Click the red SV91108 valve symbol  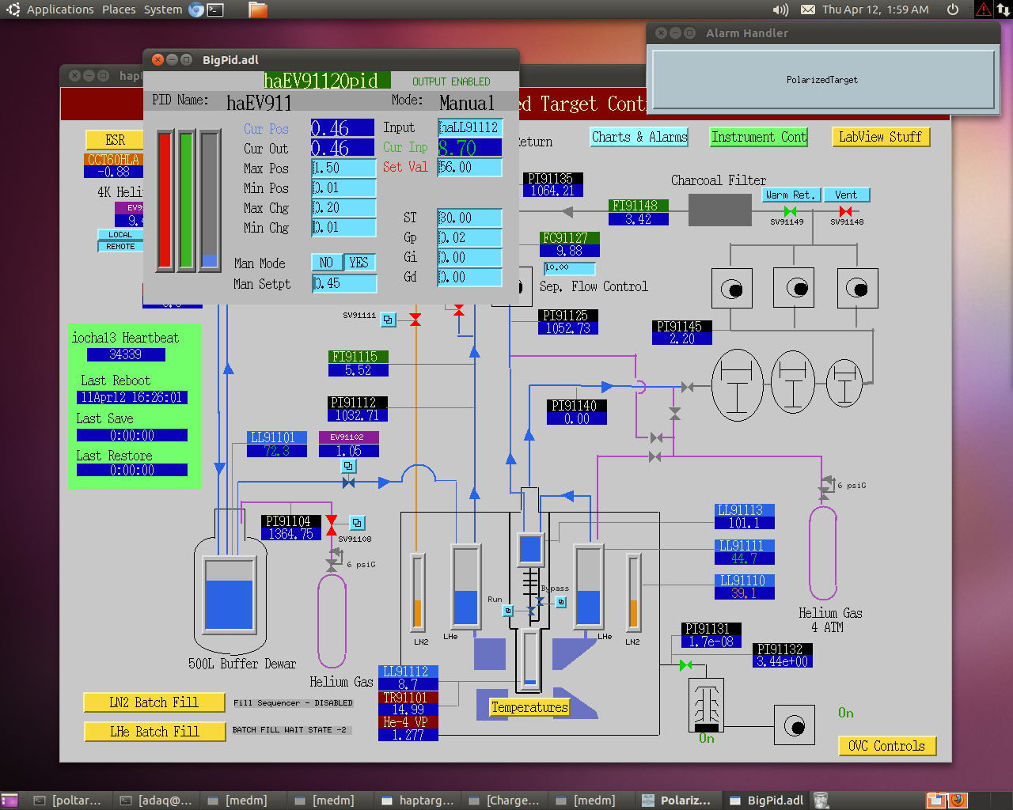pos(332,524)
